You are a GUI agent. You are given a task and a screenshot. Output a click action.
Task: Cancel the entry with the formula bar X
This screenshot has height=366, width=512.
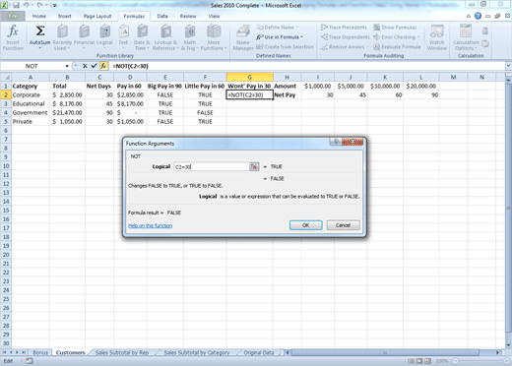[x=85, y=66]
